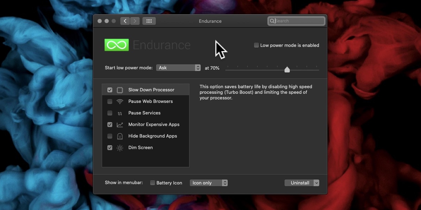Screen dimensions: 421x210
Task: Click the Pause Services icon
Action: click(x=120, y=113)
